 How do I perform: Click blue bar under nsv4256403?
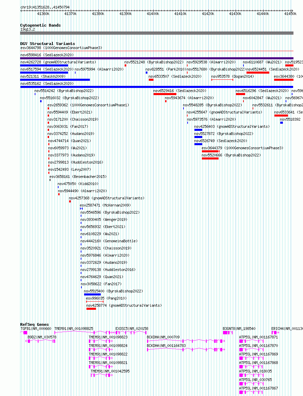tap(198, 130)
